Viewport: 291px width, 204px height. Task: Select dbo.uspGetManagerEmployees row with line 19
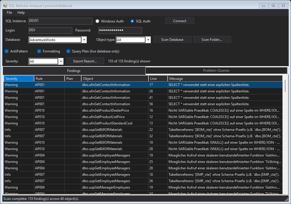pos(143,187)
